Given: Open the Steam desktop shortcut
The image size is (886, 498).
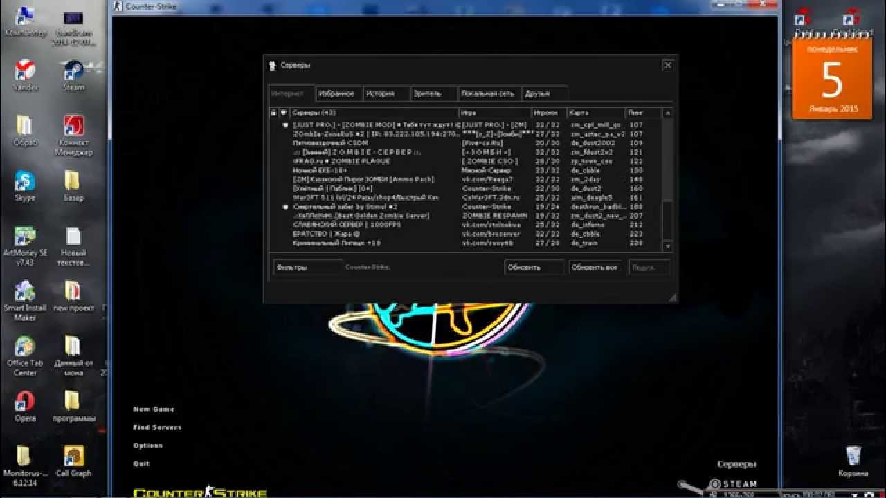Looking at the screenshot, I should (74, 75).
